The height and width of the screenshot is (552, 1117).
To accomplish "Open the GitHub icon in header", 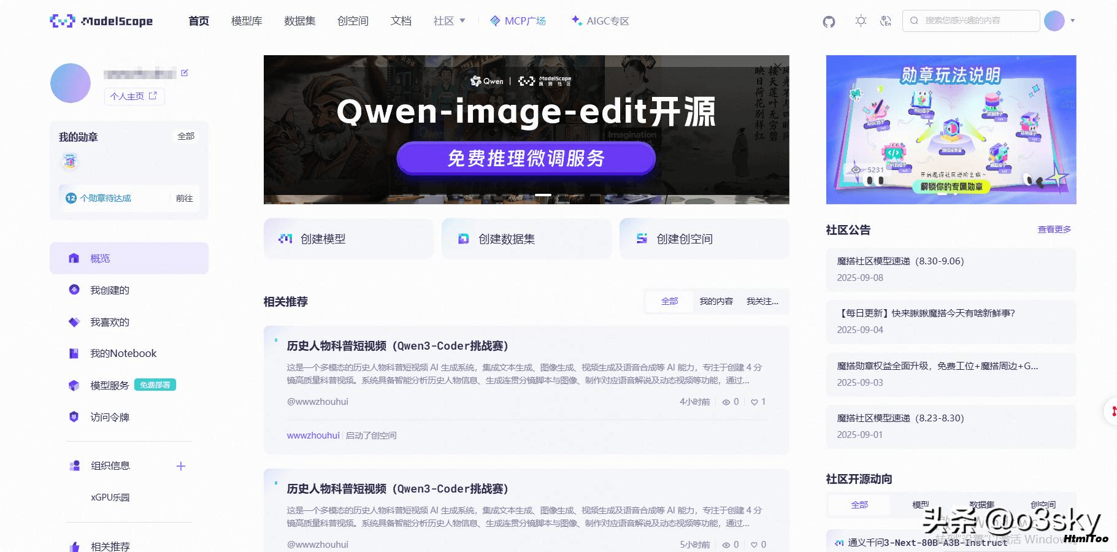I will [x=829, y=21].
